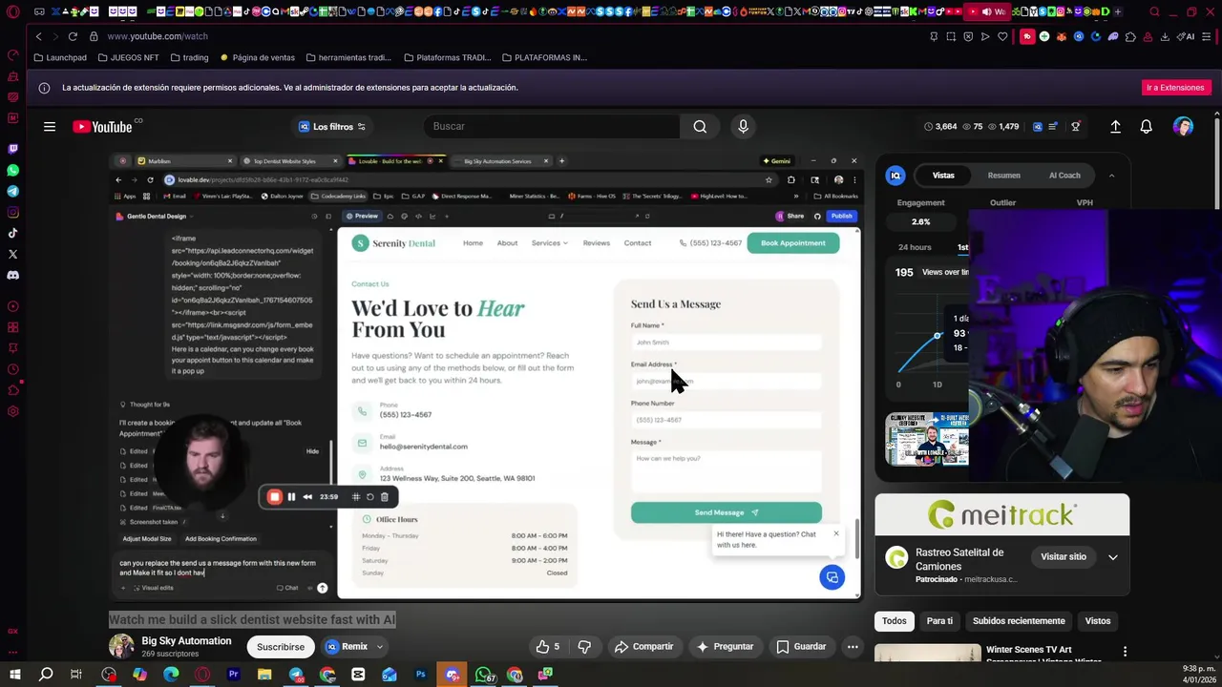Viewport: 1222px width, 687px height.
Task: Open TikTok in Opera sidebar
Action: coord(12,233)
